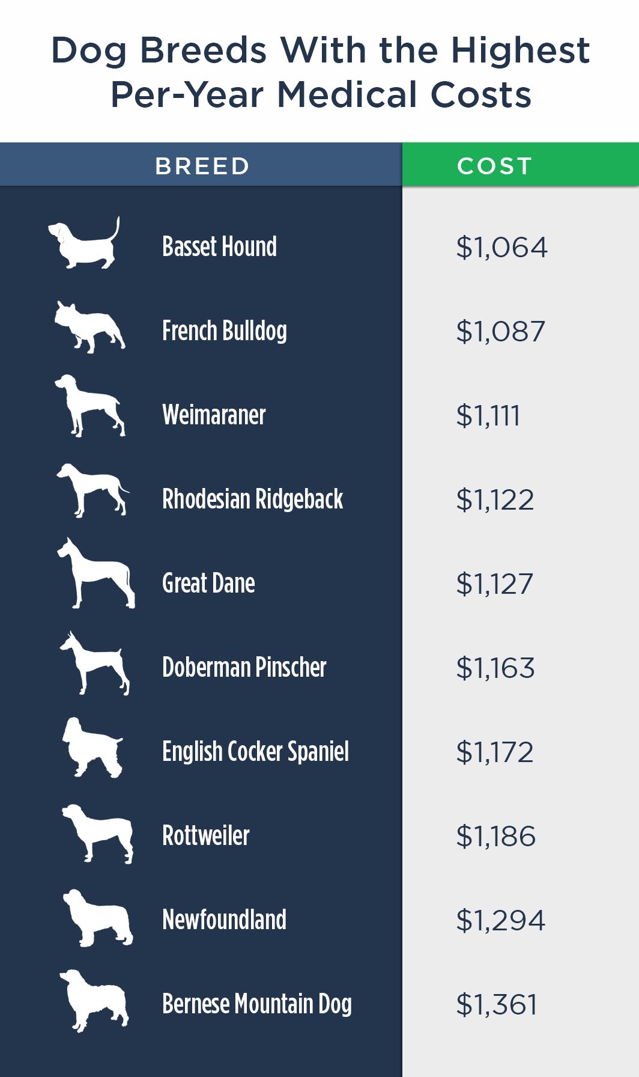Image resolution: width=639 pixels, height=1077 pixels.
Task: Click the Basset Hound breed name
Action: click(x=219, y=246)
